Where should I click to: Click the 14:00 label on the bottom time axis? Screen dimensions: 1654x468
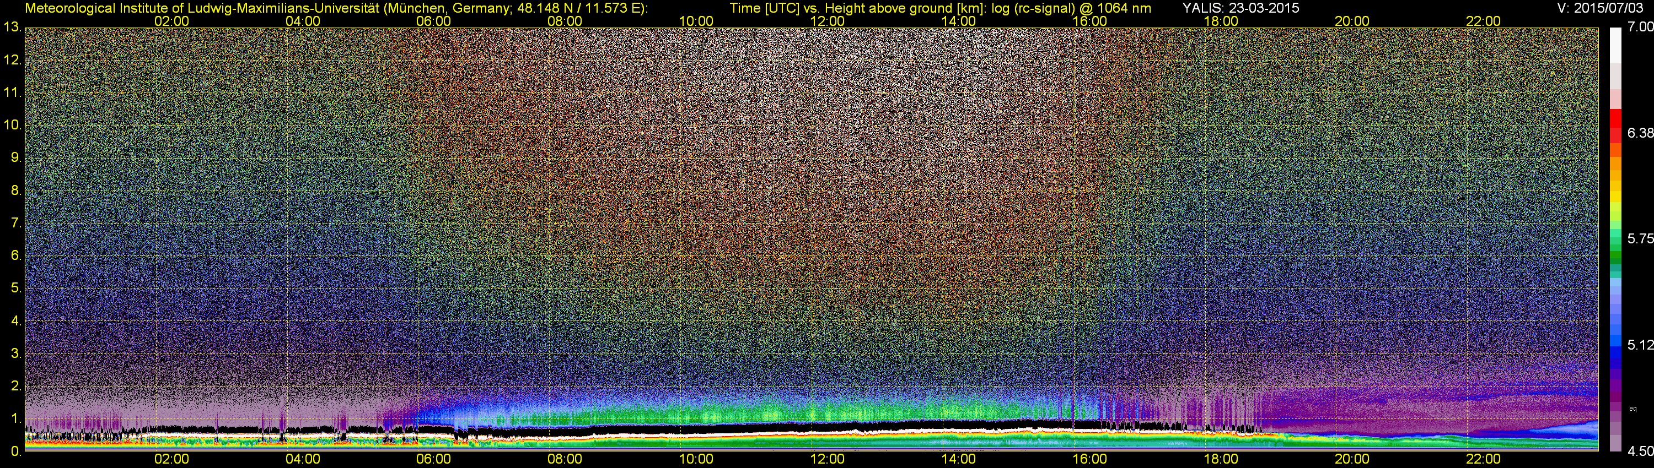[958, 459]
